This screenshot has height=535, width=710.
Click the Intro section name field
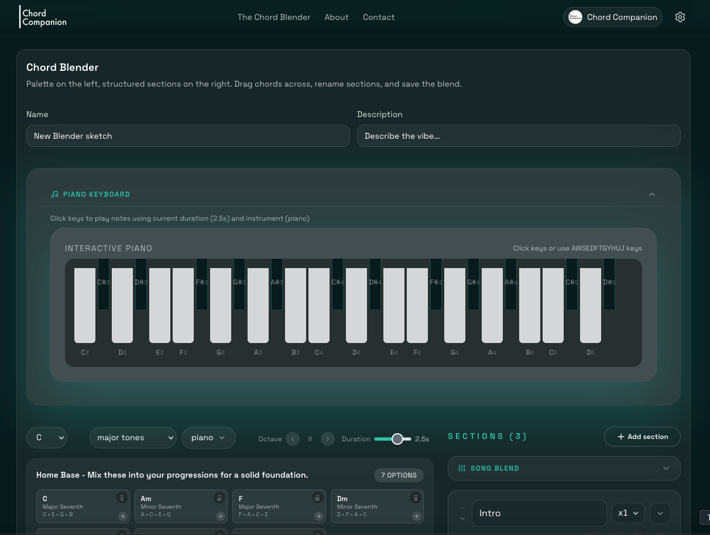(x=539, y=513)
